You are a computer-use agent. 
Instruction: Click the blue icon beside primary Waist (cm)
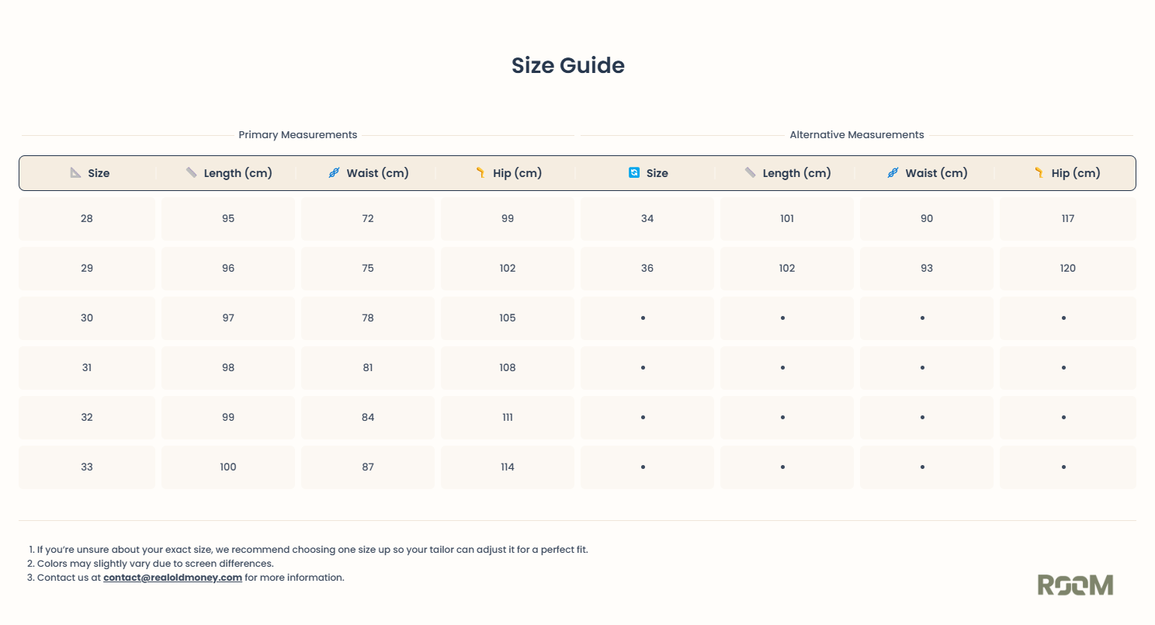(334, 173)
